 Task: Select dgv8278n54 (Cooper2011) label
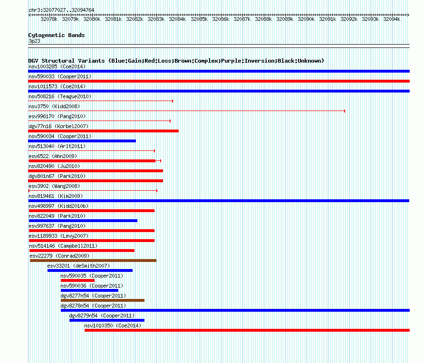93,306
